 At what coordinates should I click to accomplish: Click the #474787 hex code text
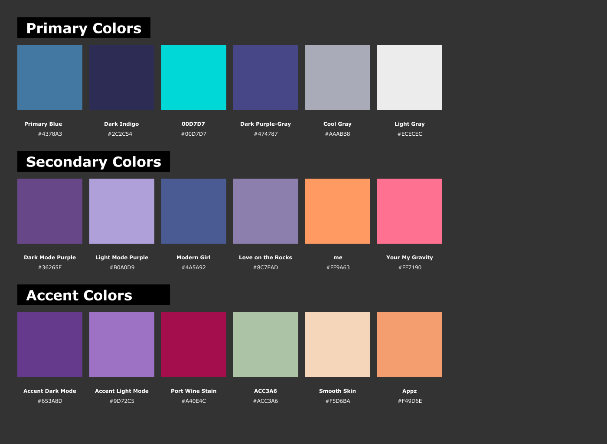266,134
